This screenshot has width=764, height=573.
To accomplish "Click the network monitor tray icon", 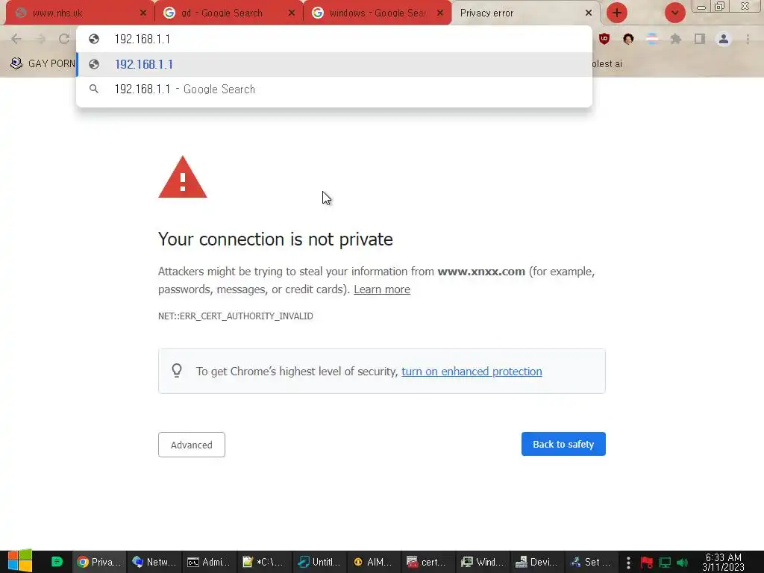I will coord(665,563).
